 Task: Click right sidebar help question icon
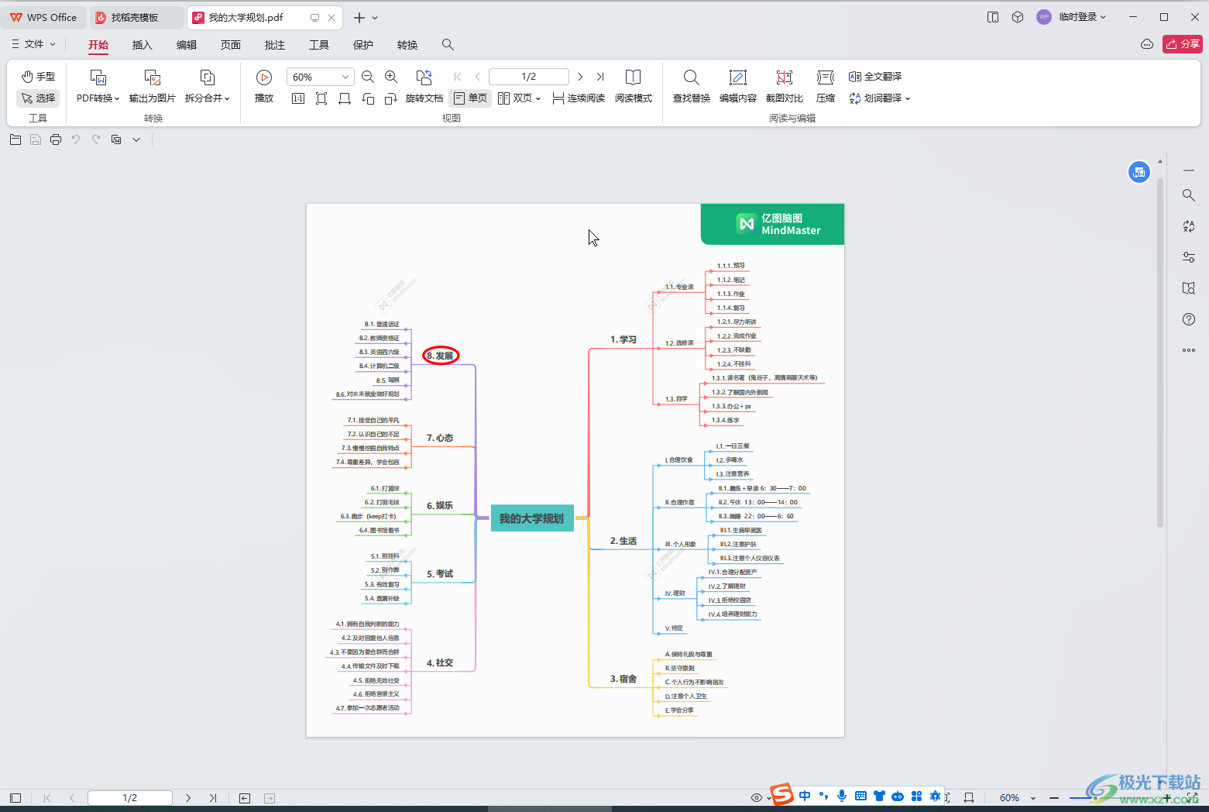[1189, 319]
